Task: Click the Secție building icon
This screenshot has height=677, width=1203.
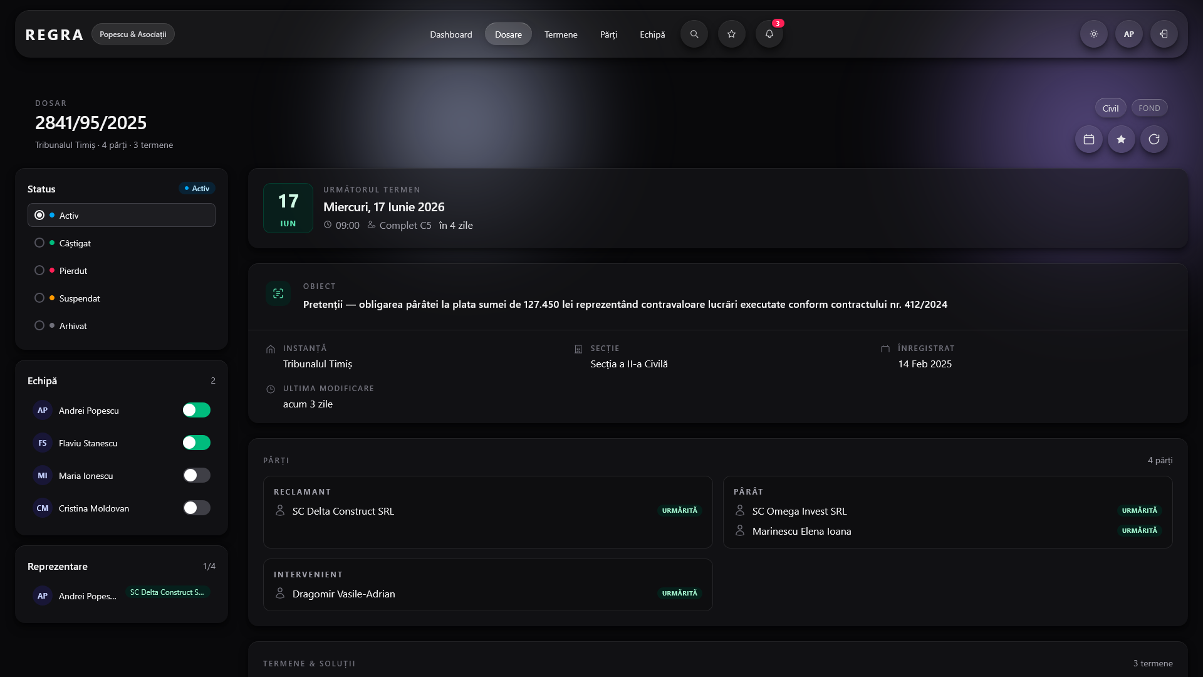Action: 578,349
